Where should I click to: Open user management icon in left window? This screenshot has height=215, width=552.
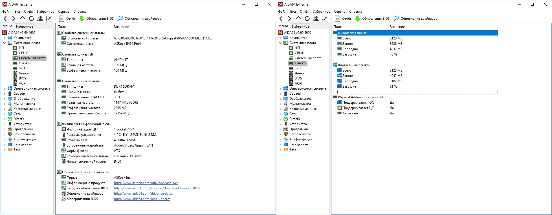pos(40,19)
